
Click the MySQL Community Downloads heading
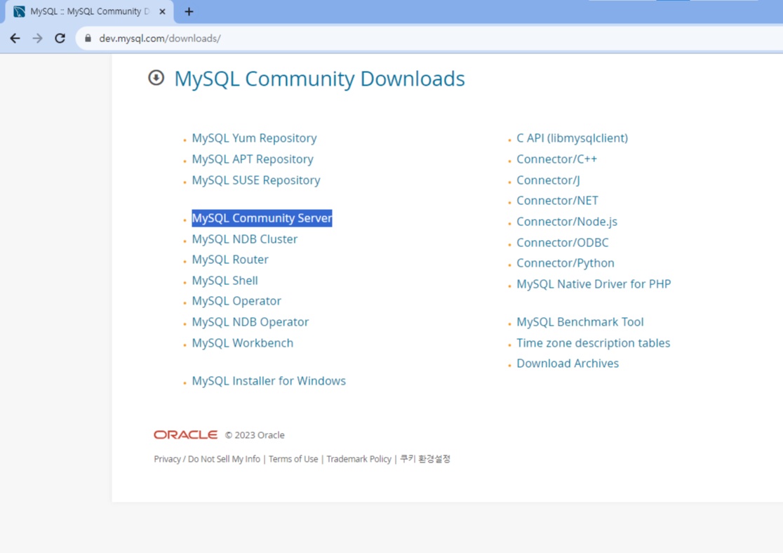320,79
